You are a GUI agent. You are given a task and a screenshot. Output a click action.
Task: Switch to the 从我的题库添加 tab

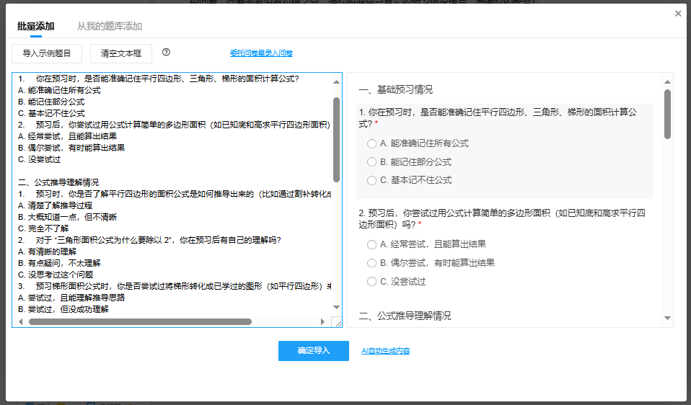point(110,26)
